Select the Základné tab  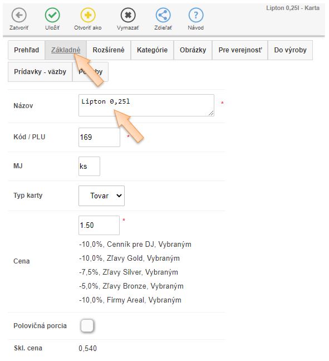click(x=66, y=50)
